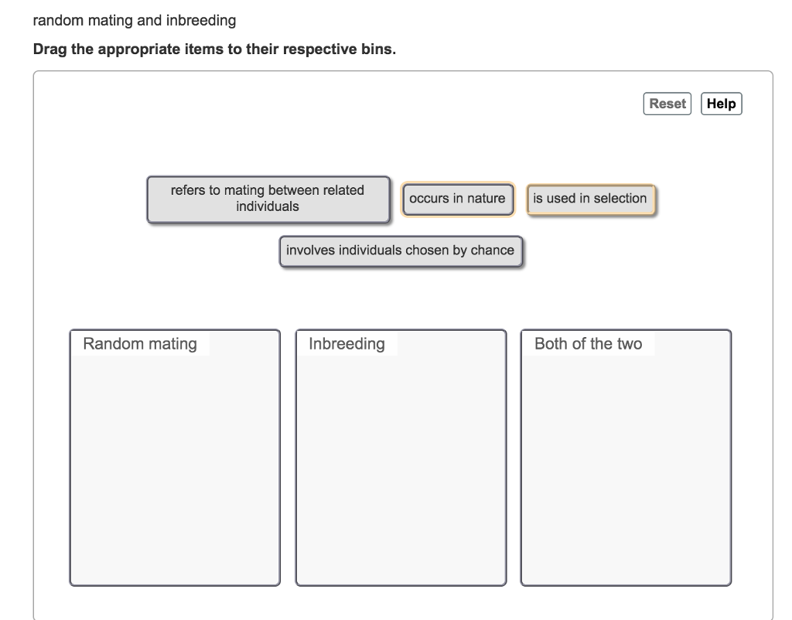Select the "occurs in nature" item
Screen dimensions: 792x620
pyautogui.click(x=457, y=199)
